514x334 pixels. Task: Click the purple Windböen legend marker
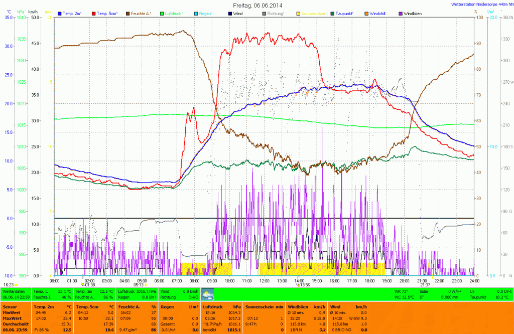coord(400,13)
